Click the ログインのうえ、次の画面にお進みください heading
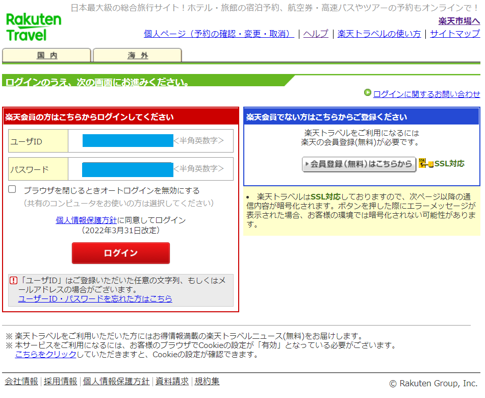Image resolution: width=485 pixels, height=398 pixels. tap(97, 82)
